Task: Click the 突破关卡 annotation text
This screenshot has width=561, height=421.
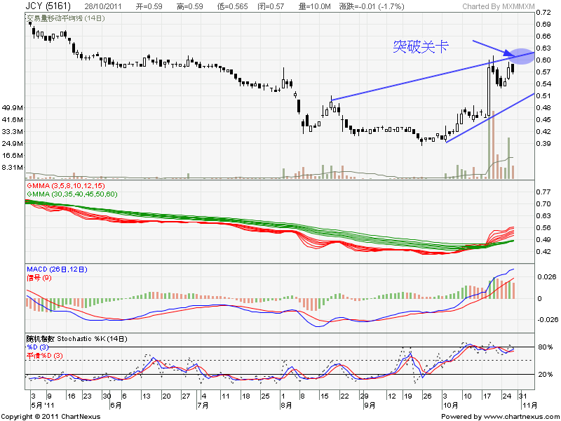Action: (x=420, y=47)
